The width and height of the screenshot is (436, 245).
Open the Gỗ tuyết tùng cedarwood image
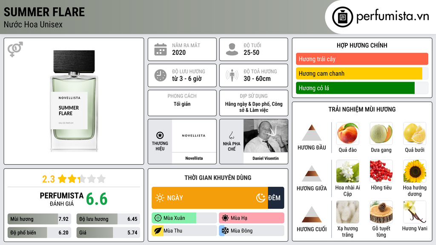(381, 212)
